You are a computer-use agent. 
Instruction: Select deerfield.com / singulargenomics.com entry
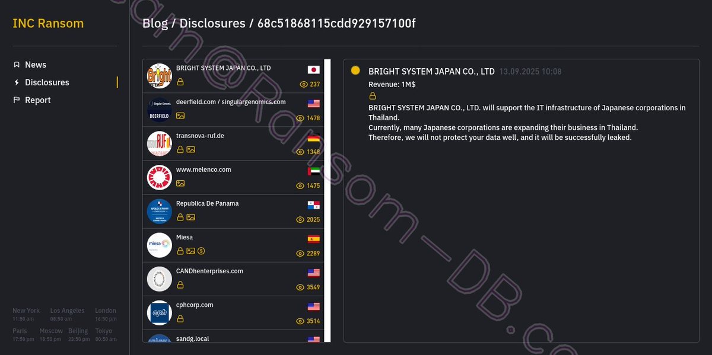(x=234, y=110)
